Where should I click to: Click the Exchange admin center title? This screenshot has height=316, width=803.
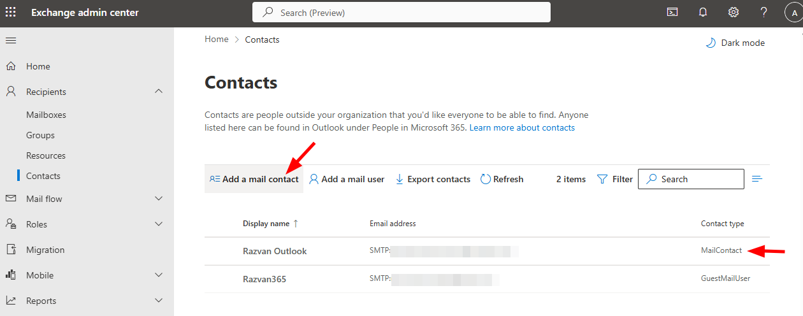pos(85,13)
